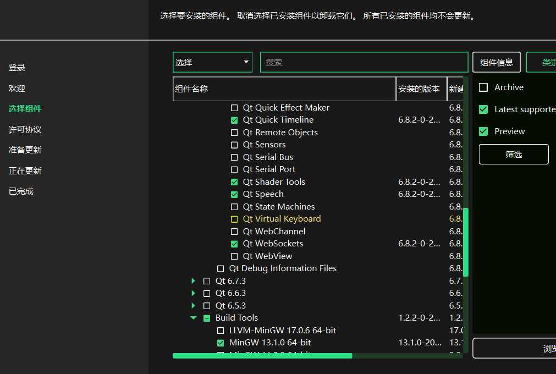Click Build Tools installed version 1.2.2-0-2...
556x374 pixels.
[x=419, y=318]
